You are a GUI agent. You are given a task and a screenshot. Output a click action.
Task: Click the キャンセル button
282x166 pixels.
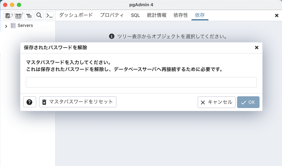point(217,102)
